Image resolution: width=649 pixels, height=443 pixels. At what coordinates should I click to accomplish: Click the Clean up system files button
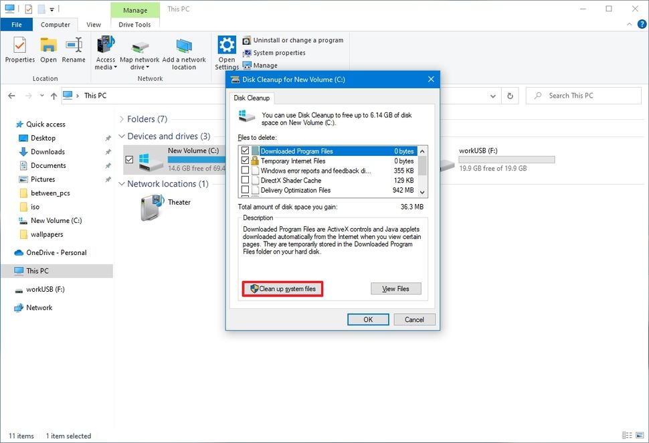[282, 288]
